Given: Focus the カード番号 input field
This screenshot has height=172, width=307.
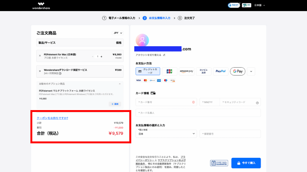Looking at the screenshot, I should click(167, 102).
